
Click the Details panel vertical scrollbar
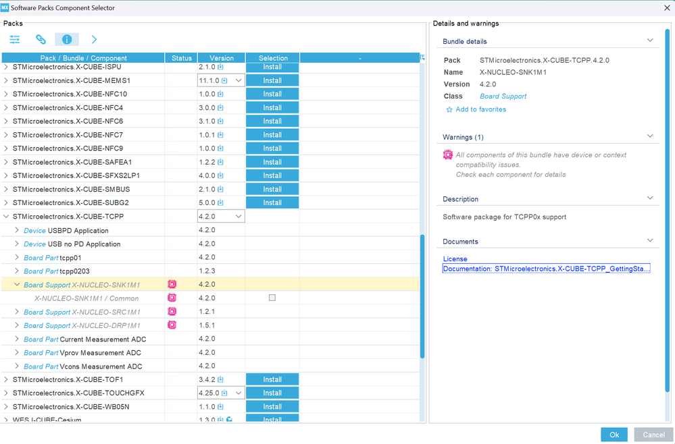pos(668,211)
